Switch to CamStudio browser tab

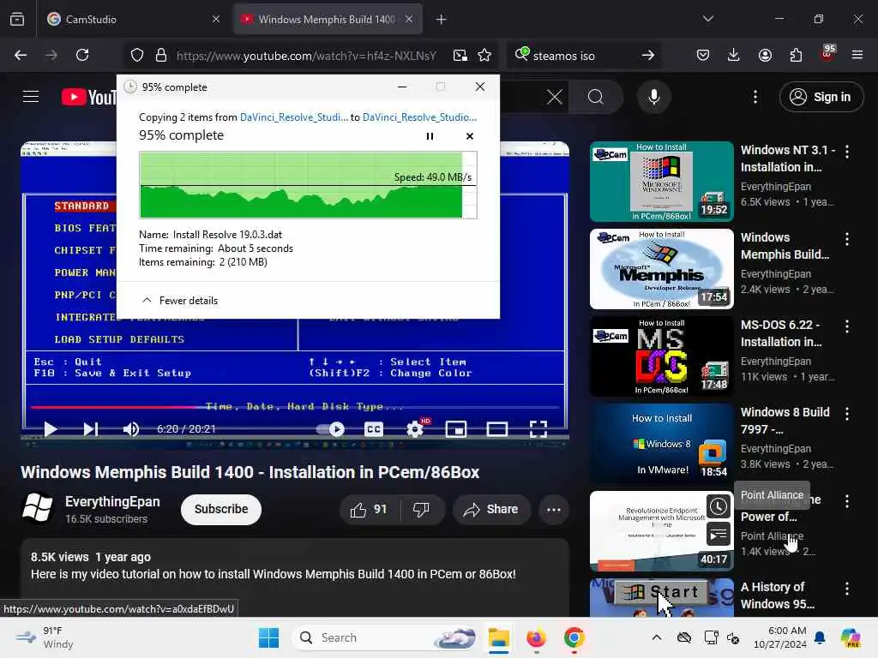click(x=133, y=19)
